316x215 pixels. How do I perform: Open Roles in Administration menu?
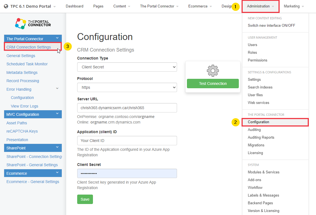coord(252,52)
